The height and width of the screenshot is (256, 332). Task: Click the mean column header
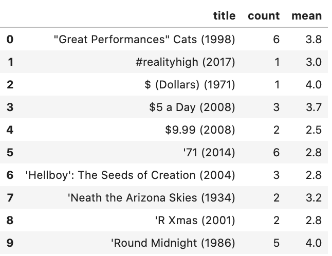pos(307,16)
